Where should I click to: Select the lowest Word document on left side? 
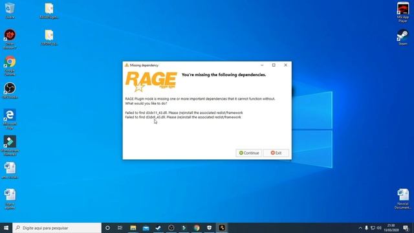pyautogui.click(x=10, y=199)
